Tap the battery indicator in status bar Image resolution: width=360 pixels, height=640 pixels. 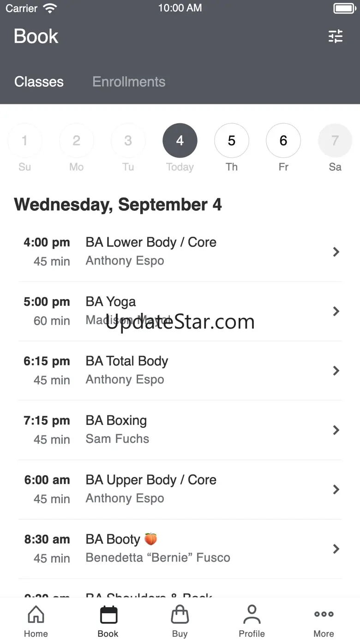click(x=344, y=8)
